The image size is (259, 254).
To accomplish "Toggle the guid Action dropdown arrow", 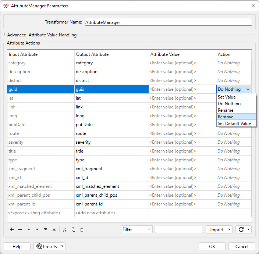I will point(248,89).
